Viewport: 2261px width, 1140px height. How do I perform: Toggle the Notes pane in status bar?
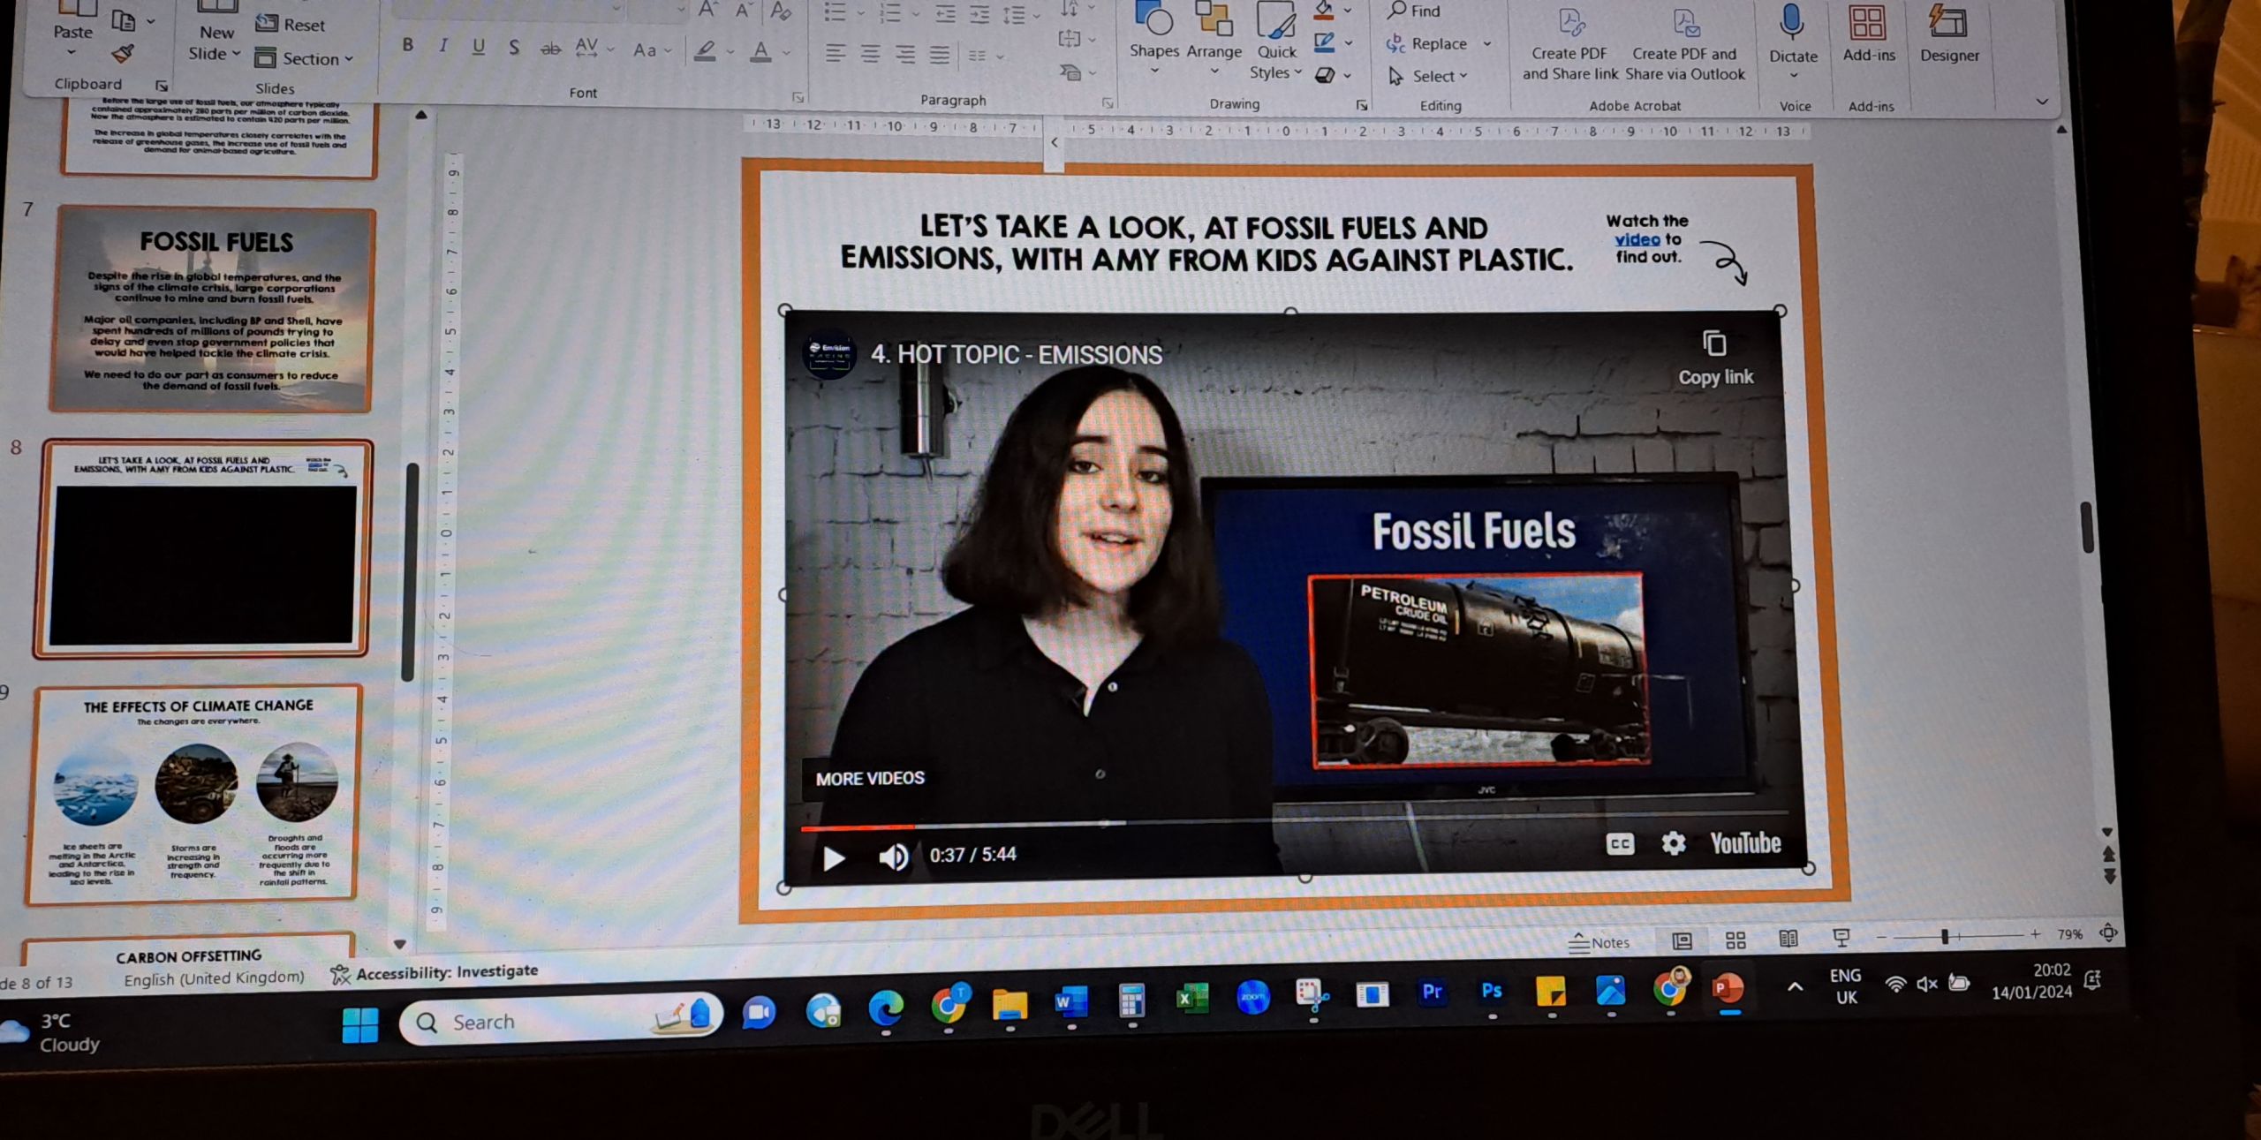(x=1599, y=942)
